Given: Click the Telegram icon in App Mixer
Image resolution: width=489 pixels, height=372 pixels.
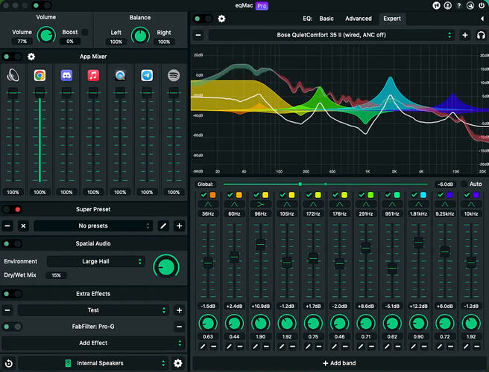Looking at the screenshot, I should point(147,75).
